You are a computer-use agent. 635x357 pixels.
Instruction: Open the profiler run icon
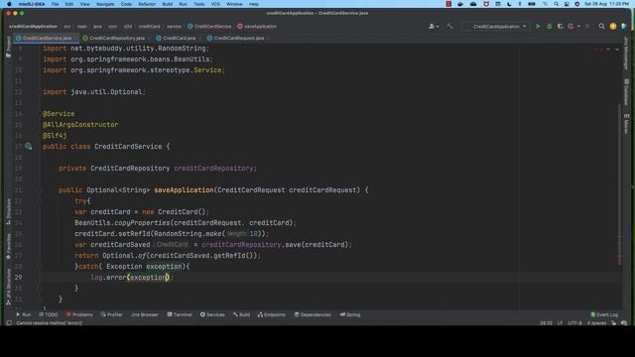[x=571, y=27]
